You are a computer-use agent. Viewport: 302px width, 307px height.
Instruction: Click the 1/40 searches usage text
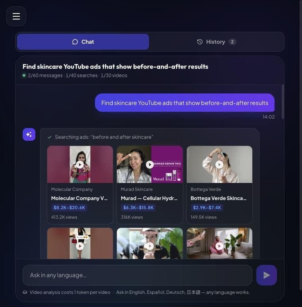pos(81,76)
